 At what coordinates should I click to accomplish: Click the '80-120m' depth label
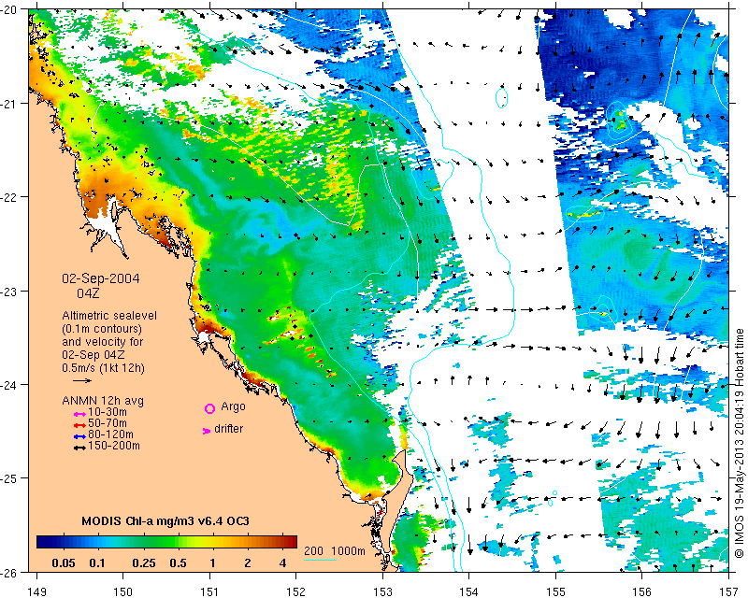coord(111,434)
